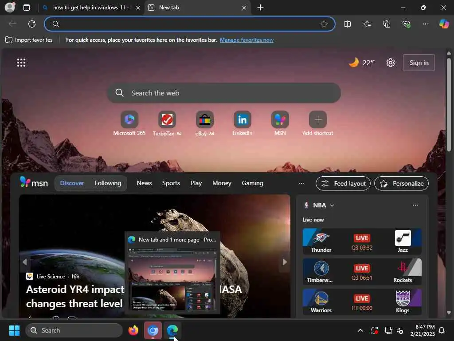Open Windows Start menu

tap(14, 330)
